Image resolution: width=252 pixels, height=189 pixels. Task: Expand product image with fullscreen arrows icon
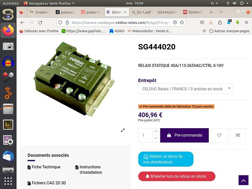pos(123,130)
